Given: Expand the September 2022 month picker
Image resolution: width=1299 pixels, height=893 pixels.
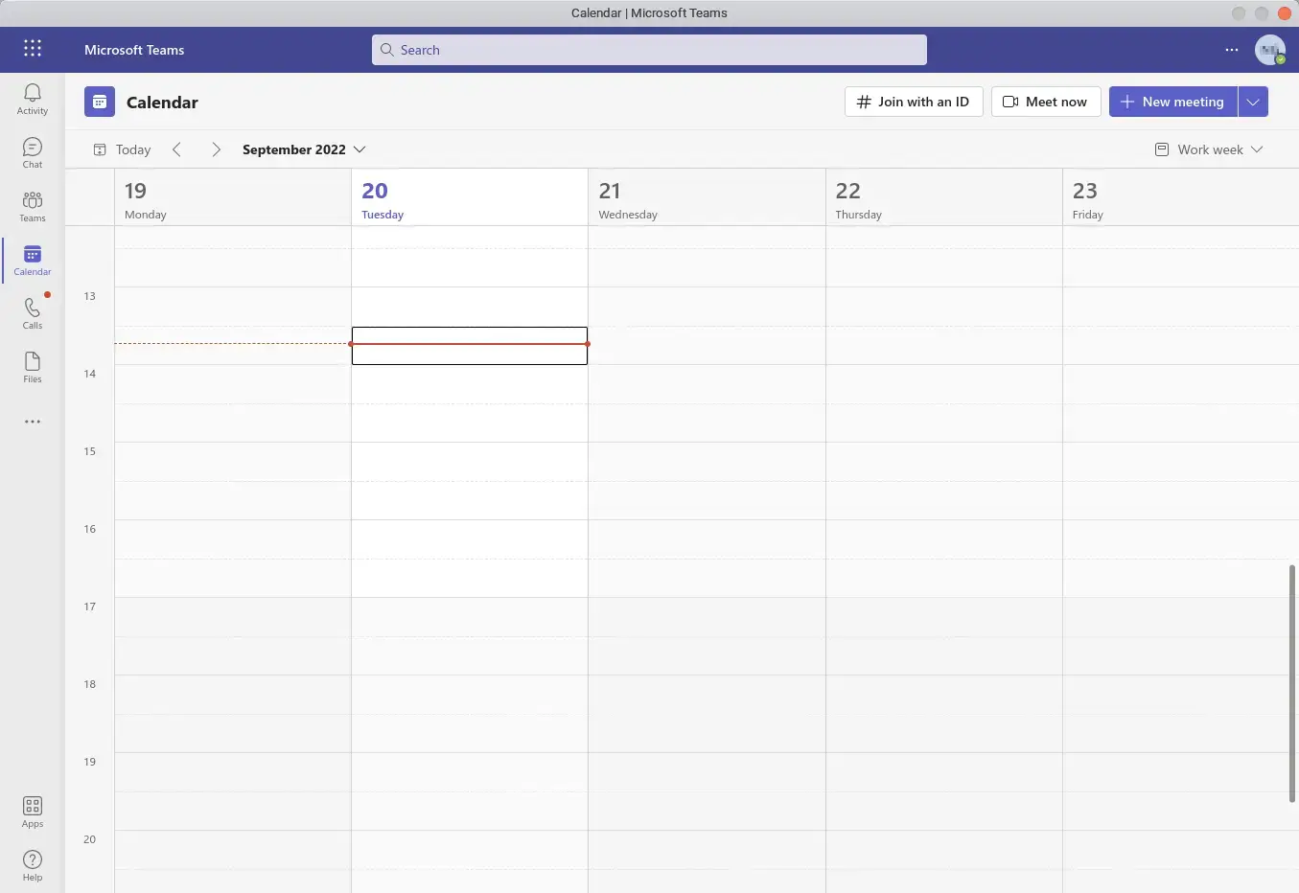Looking at the screenshot, I should pos(304,149).
